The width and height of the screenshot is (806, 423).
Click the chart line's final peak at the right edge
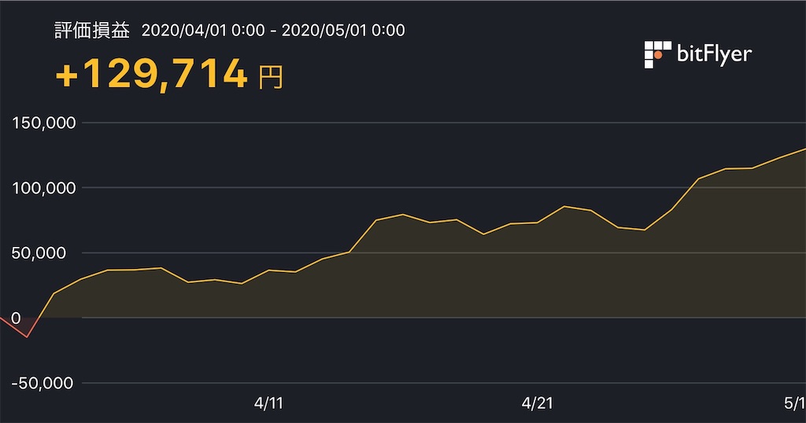804,149
